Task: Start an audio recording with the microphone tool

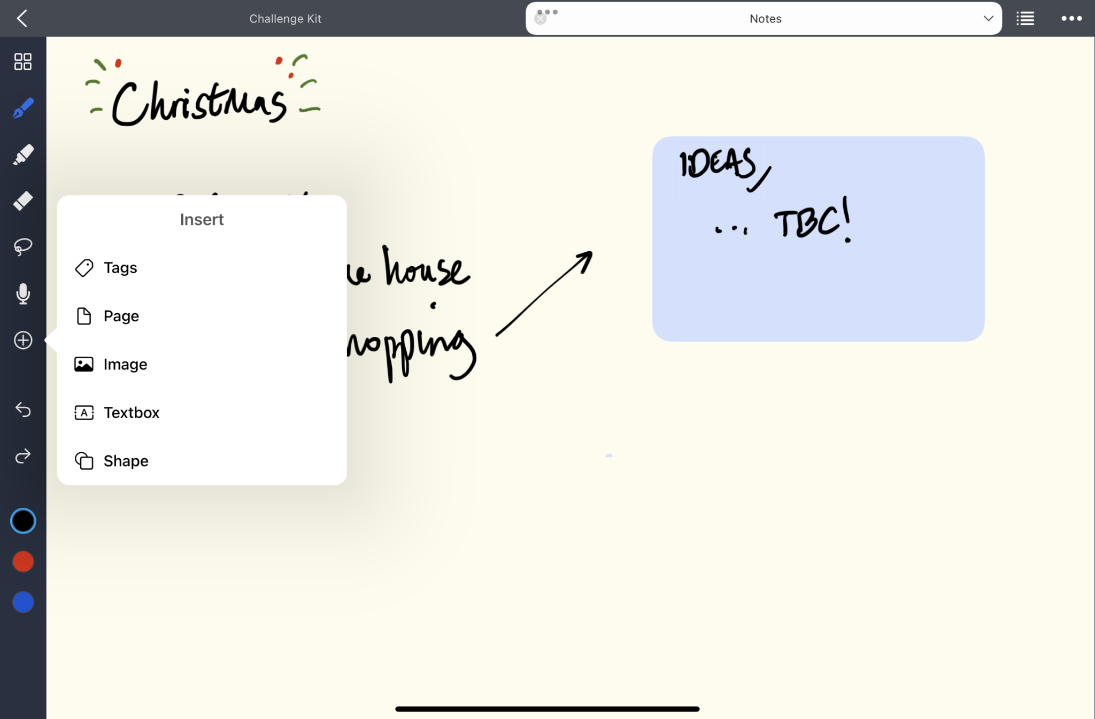Action: tap(22, 293)
